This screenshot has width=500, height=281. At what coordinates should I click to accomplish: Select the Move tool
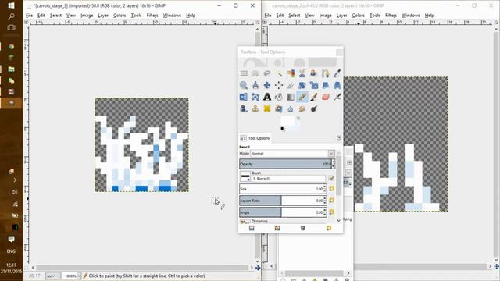[267, 85]
